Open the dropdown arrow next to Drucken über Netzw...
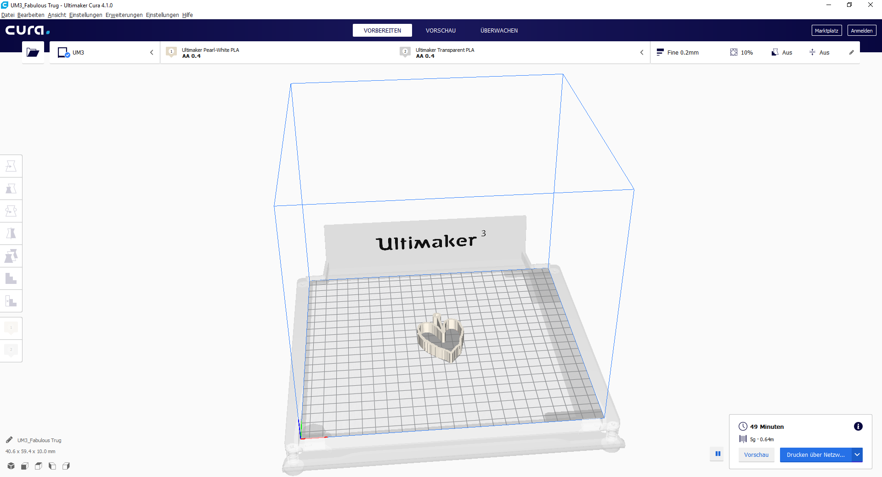The image size is (882, 477). [x=857, y=455]
